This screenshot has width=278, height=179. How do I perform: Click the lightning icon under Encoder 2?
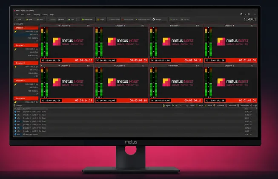pos(15,49)
